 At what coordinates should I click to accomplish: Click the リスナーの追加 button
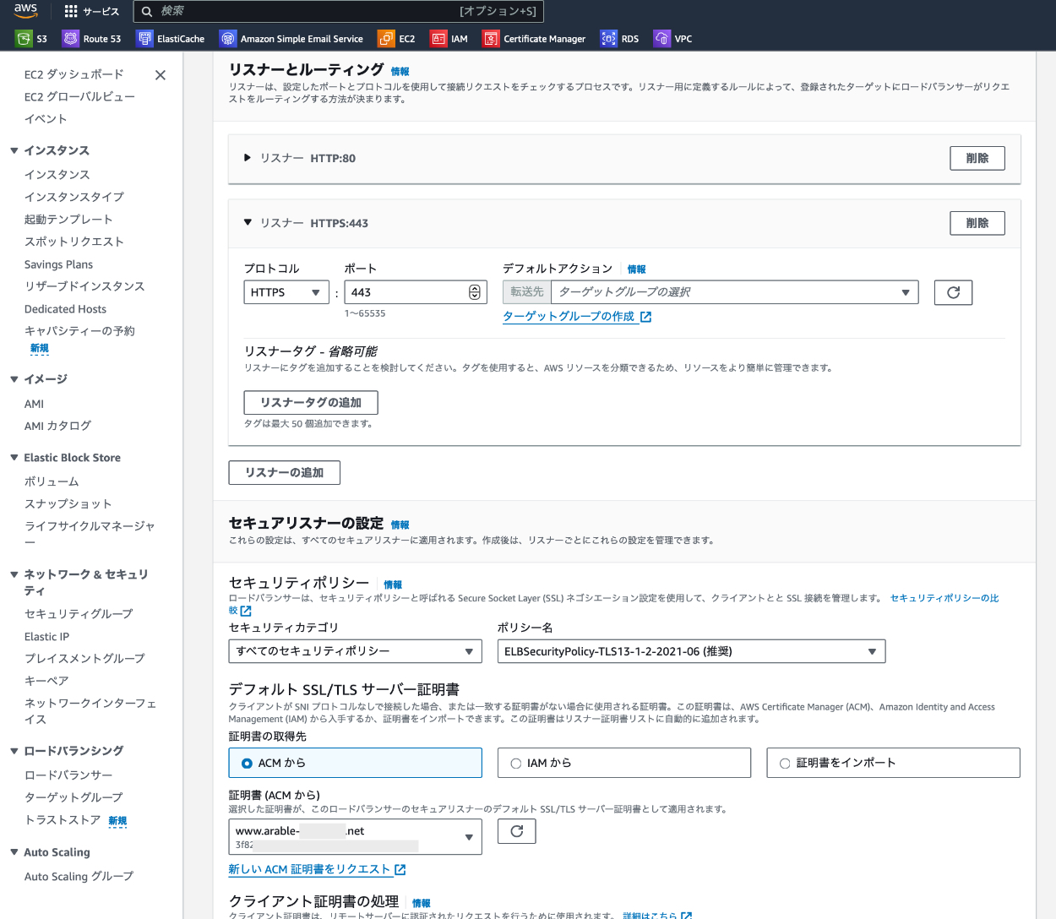click(284, 473)
